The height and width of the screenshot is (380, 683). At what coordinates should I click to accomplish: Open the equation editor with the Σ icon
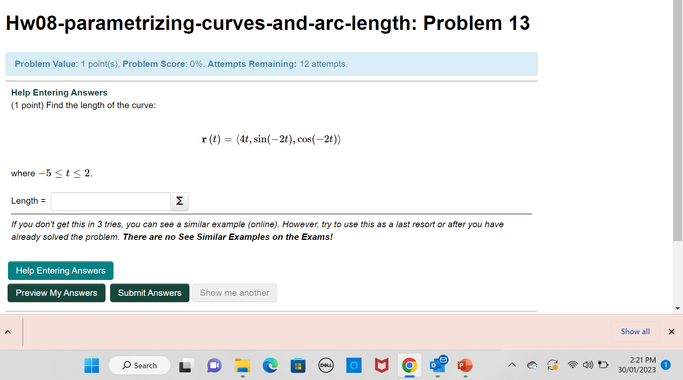pos(178,202)
